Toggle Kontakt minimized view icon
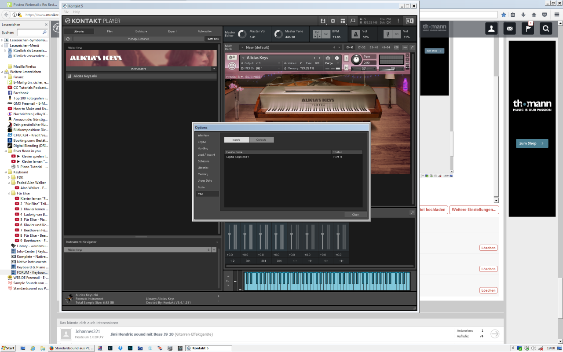The image size is (563, 352). point(353,21)
